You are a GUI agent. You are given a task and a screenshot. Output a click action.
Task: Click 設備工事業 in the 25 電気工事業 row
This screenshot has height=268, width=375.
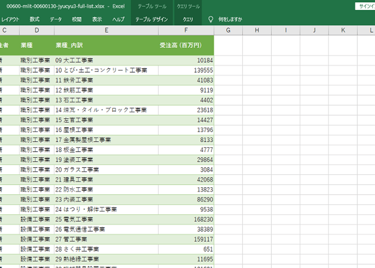coord(35,219)
